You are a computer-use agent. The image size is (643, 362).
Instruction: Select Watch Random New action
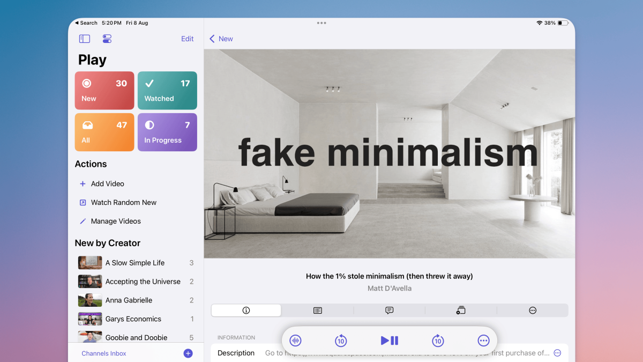click(x=123, y=202)
